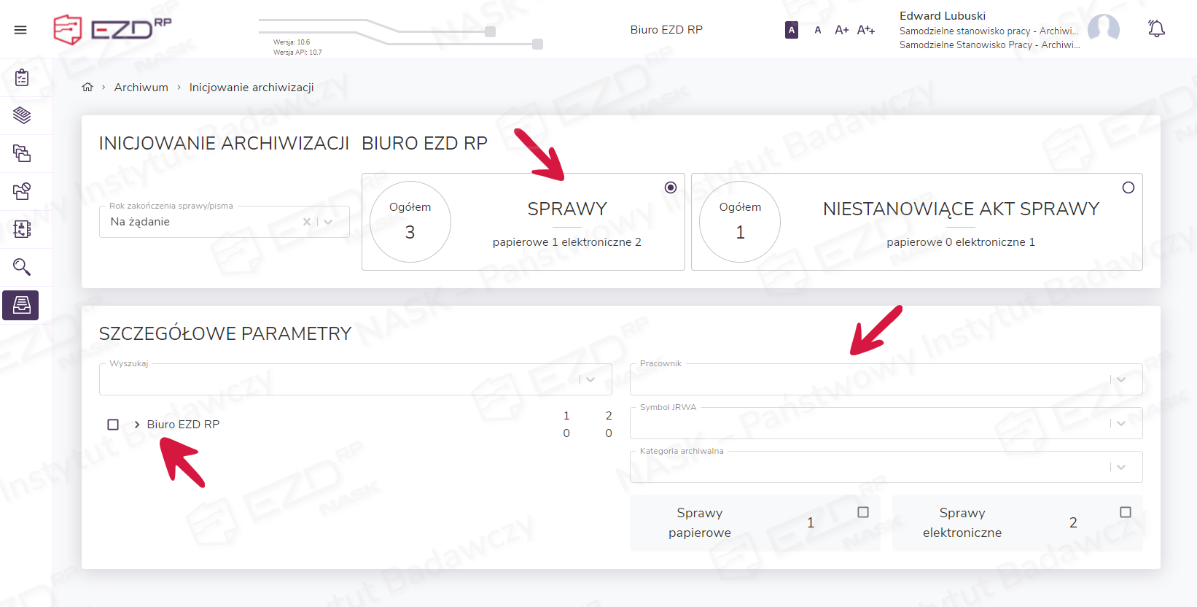Clear the Na żądanie year selection
This screenshot has height=607, width=1197.
tap(306, 222)
